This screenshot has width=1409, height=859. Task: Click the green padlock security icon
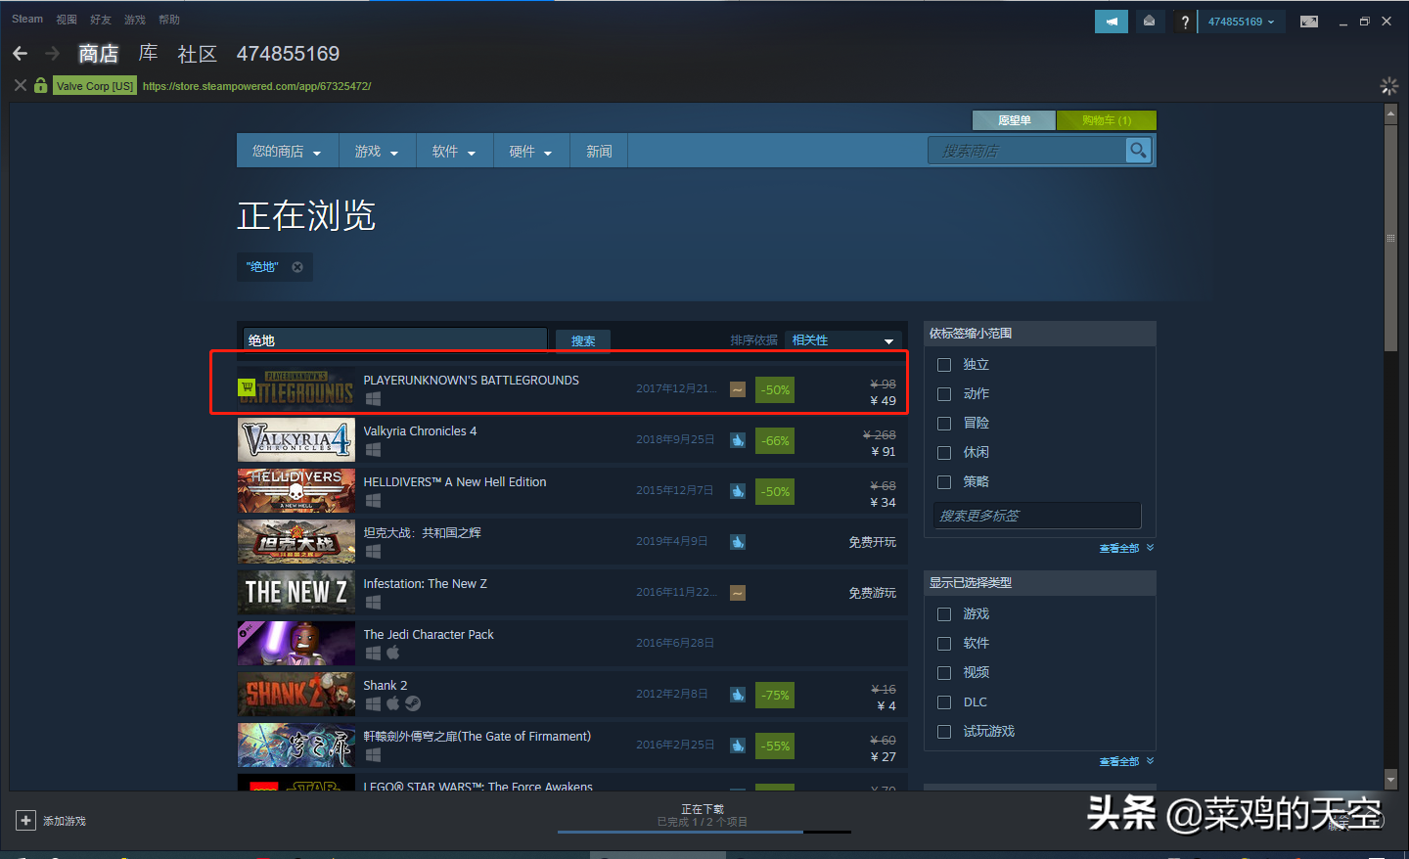click(x=40, y=85)
